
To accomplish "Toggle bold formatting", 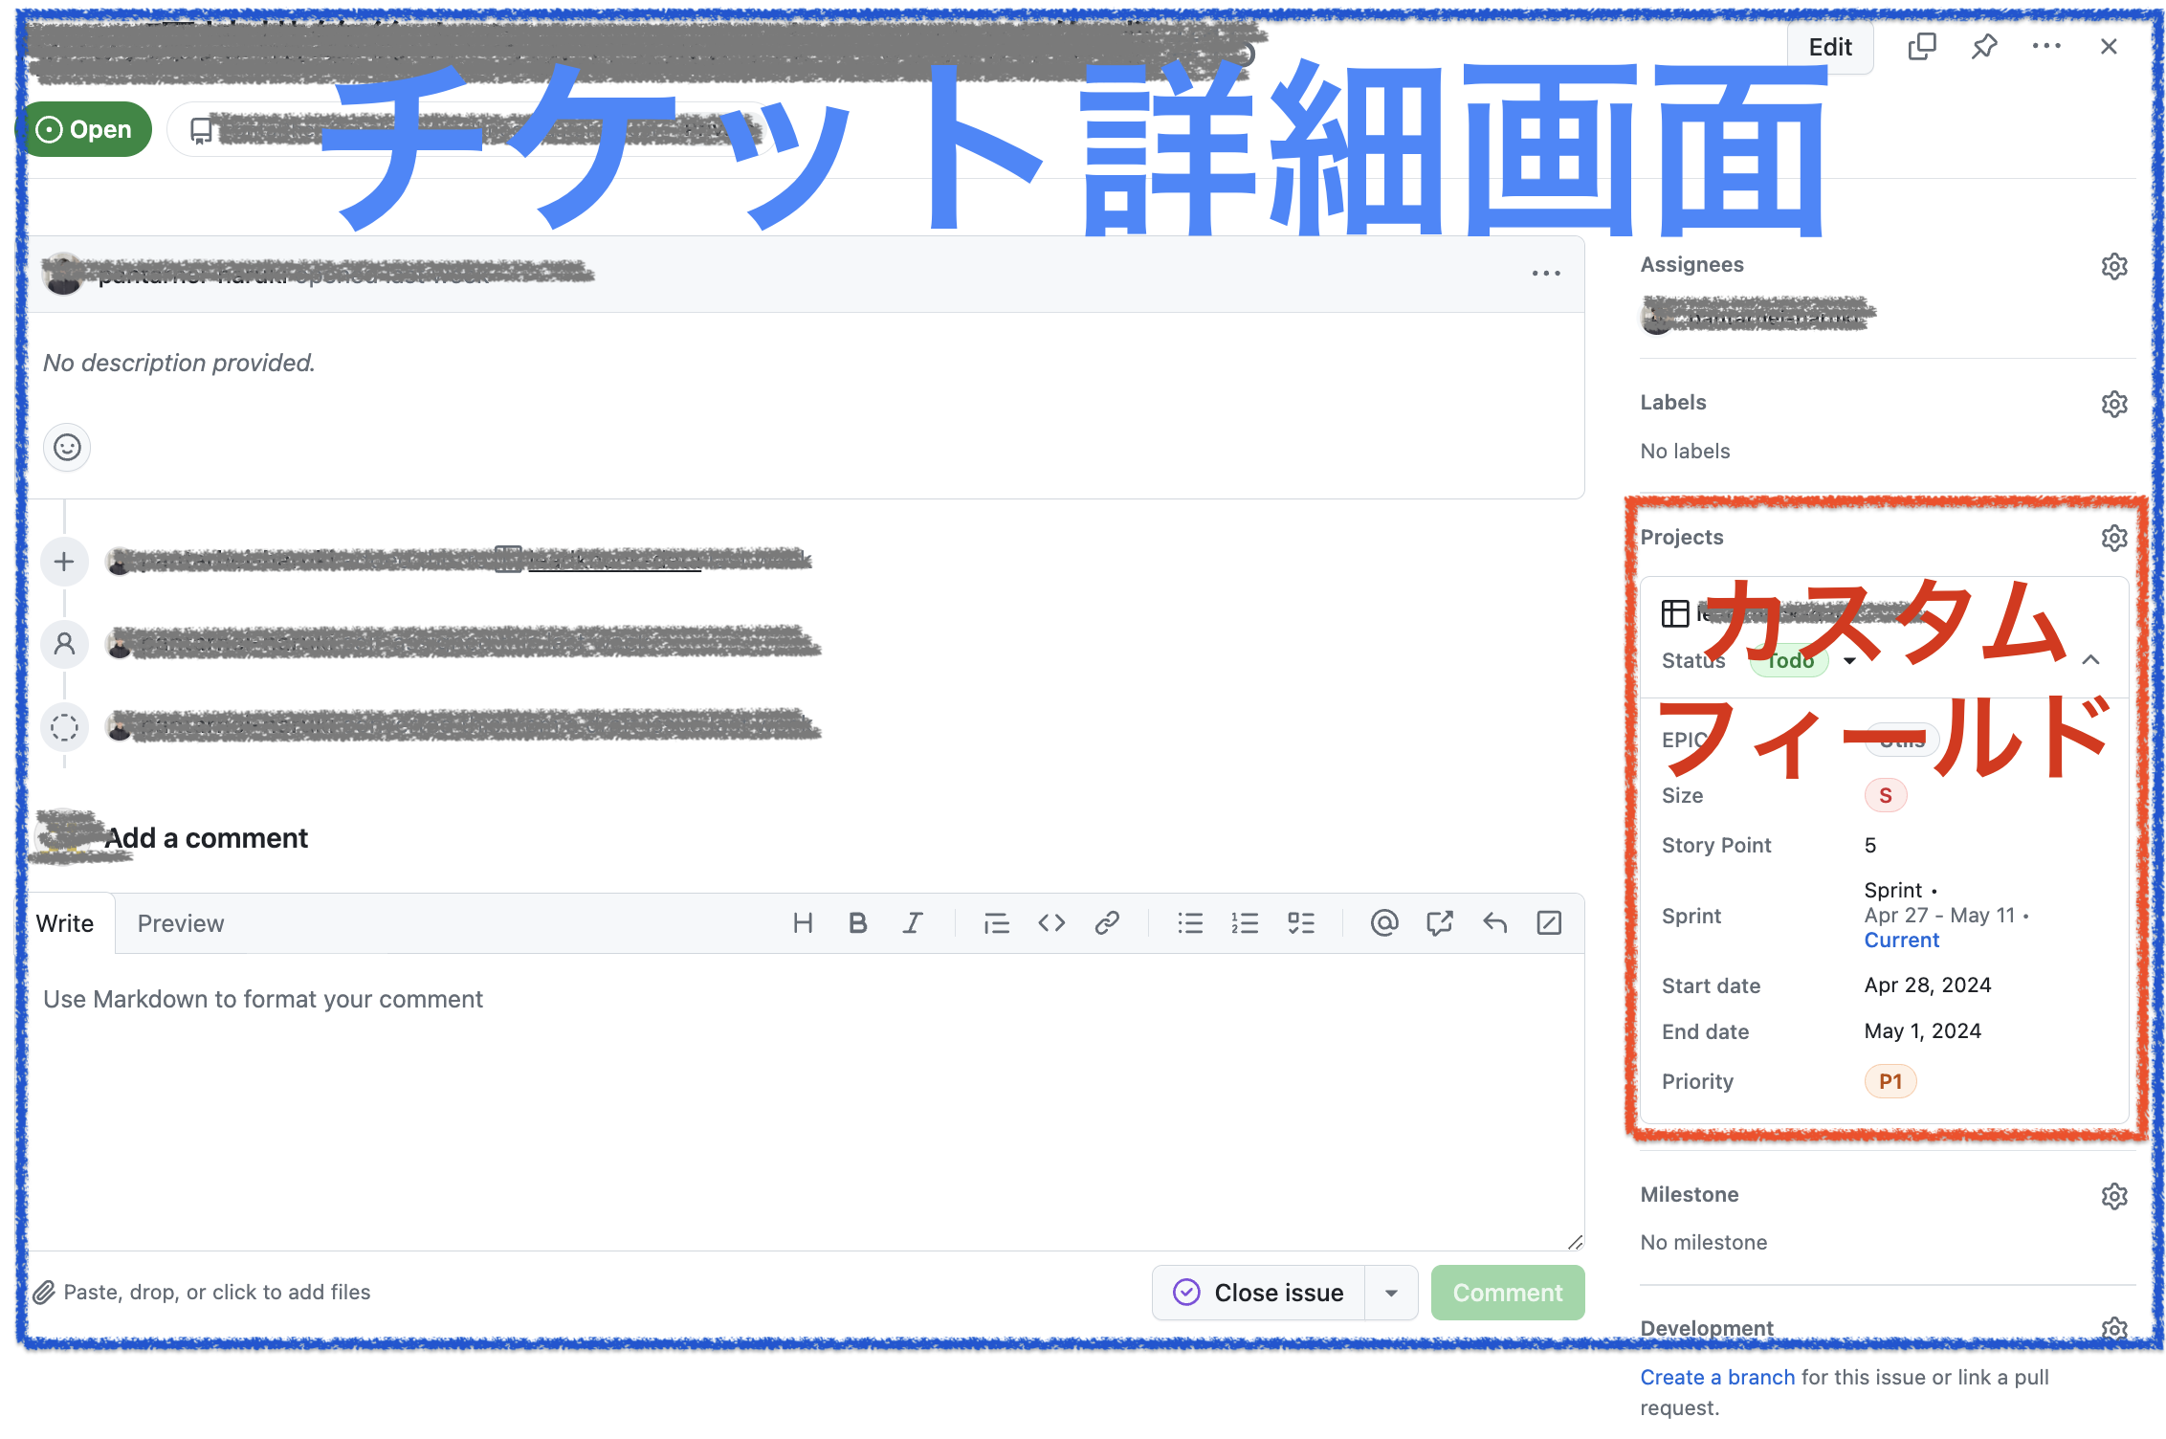I will pos(857,922).
